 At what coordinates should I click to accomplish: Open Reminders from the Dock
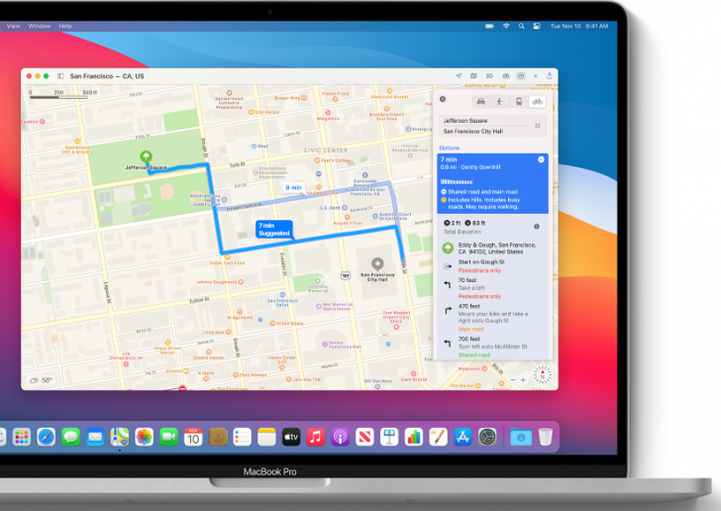point(243,437)
